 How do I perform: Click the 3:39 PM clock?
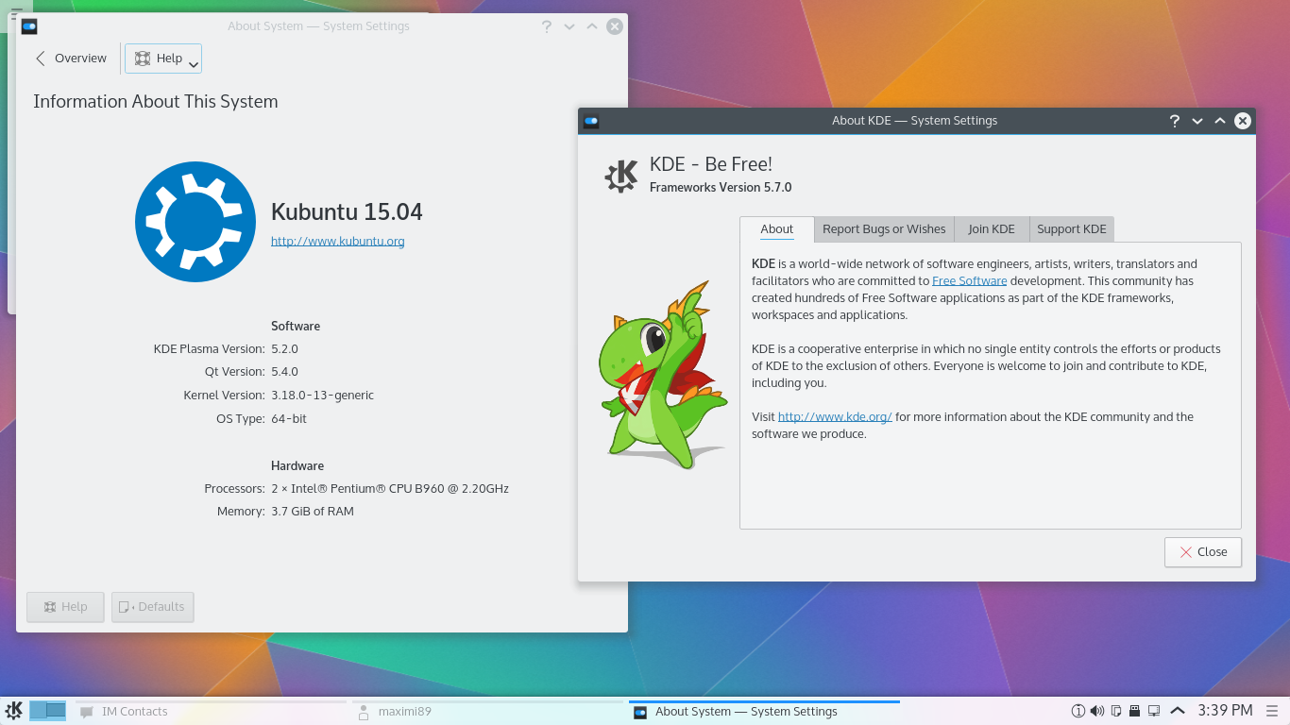click(x=1225, y=710)
